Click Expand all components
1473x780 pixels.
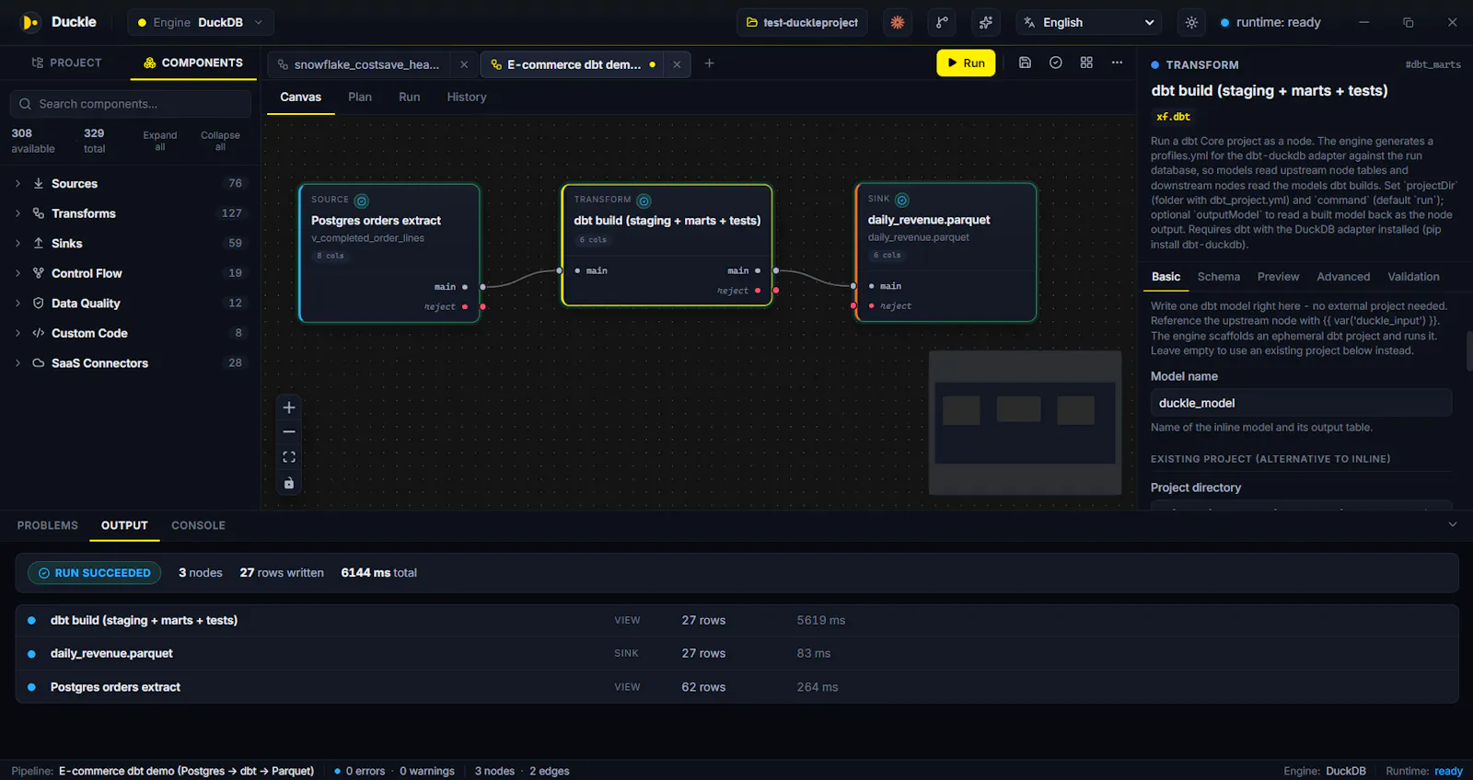click(x=160, y=141)
